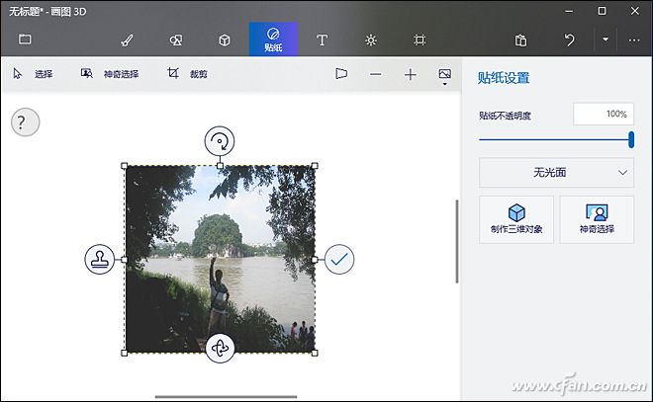
Task: Choose the 选择 select tool
Action: [33, 74]
